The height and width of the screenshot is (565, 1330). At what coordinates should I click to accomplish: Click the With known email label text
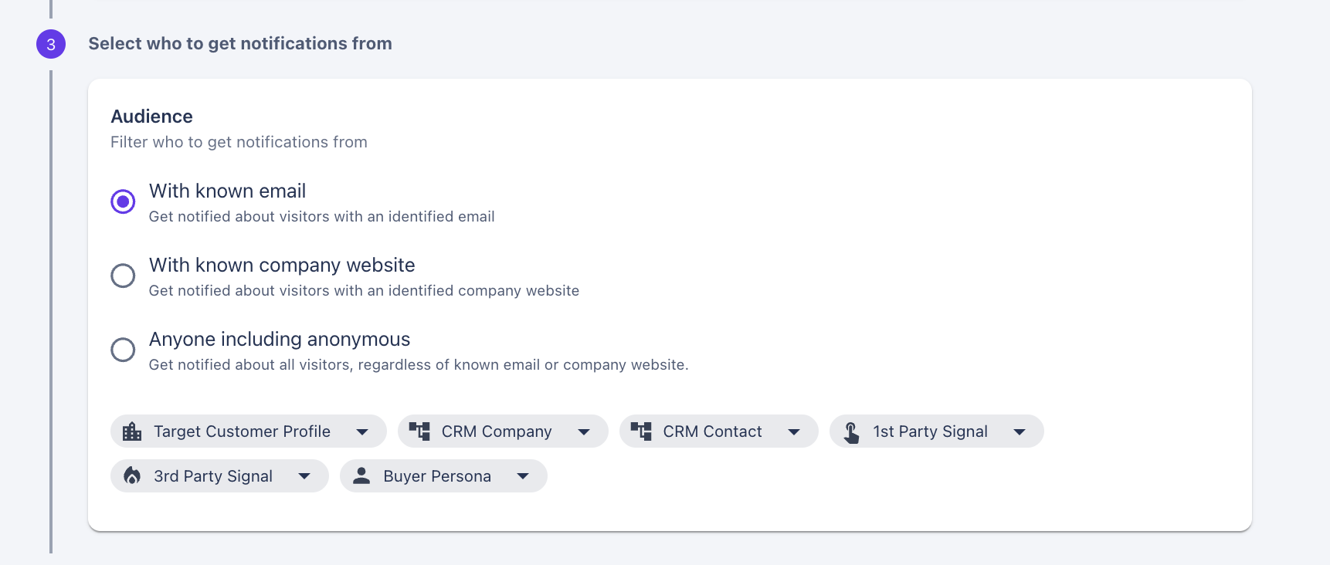click(x=227, y=191)
